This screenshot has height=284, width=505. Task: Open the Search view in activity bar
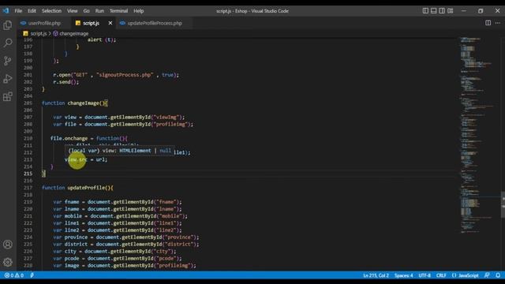coord(8,43)
